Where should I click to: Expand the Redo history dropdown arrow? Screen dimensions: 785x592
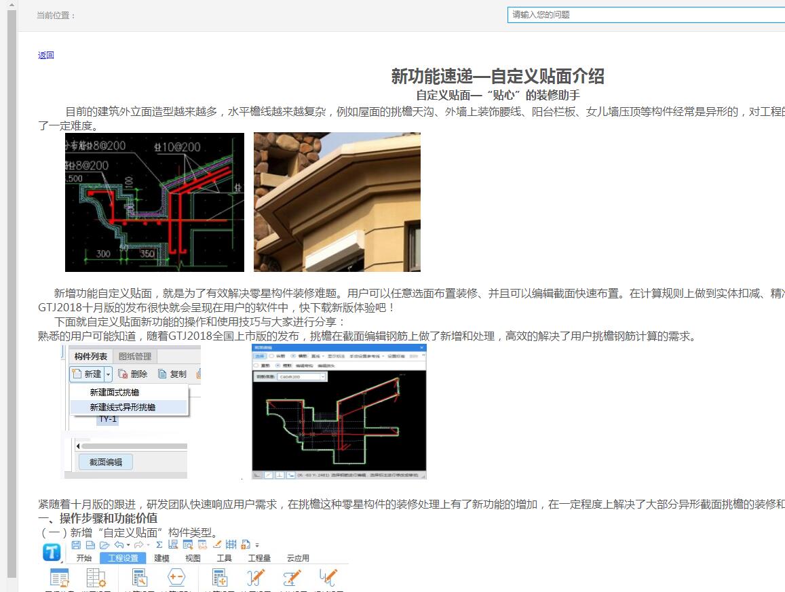point(148,545)
